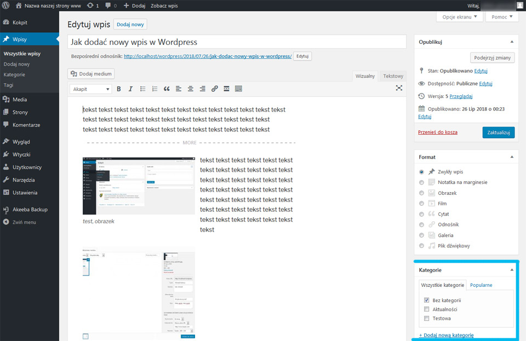The height and width of the screenshot is (341, 526).
Task: Expand Opcje ekranu screen options
Action: [459, 17]
